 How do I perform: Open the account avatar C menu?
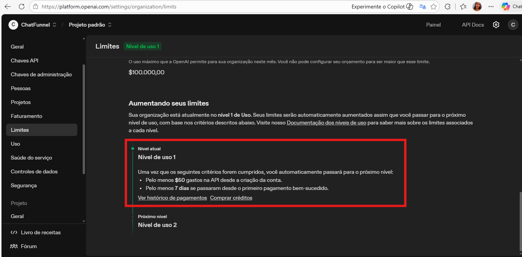click(513, 25)
